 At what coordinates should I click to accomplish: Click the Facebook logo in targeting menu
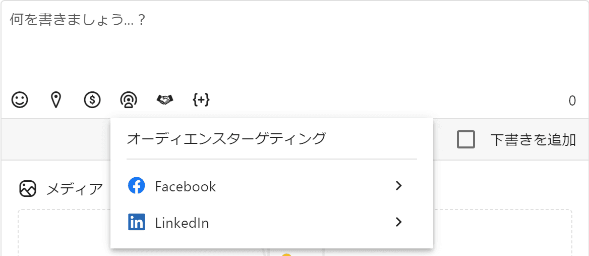coord(137,186)
